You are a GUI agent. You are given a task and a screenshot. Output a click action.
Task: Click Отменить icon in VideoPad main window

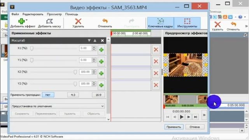(x=233, y=24)
